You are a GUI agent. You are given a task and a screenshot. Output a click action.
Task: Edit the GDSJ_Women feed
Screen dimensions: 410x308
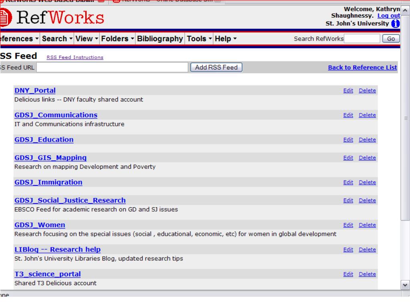[x=348, y=225]
